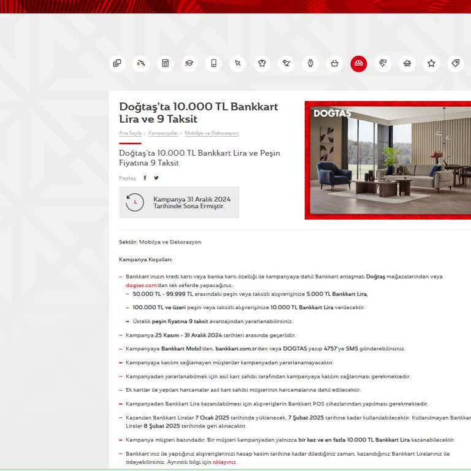Image resolution: width=471 pixels, height=471 pixels.
Task: Click the subtitle "Peşin Fiyatına 9 Taksit" text
Action: pos(199,158)
